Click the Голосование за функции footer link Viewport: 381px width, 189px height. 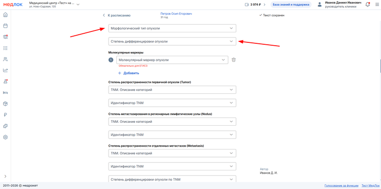[x=341, y=186]
